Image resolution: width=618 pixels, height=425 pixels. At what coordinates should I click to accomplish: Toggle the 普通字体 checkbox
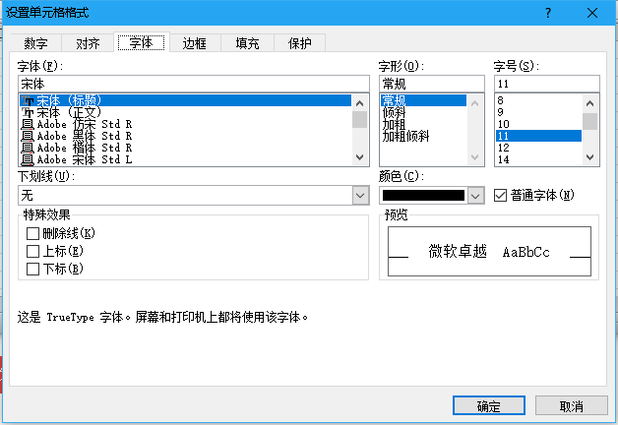[x=500, y=195]
